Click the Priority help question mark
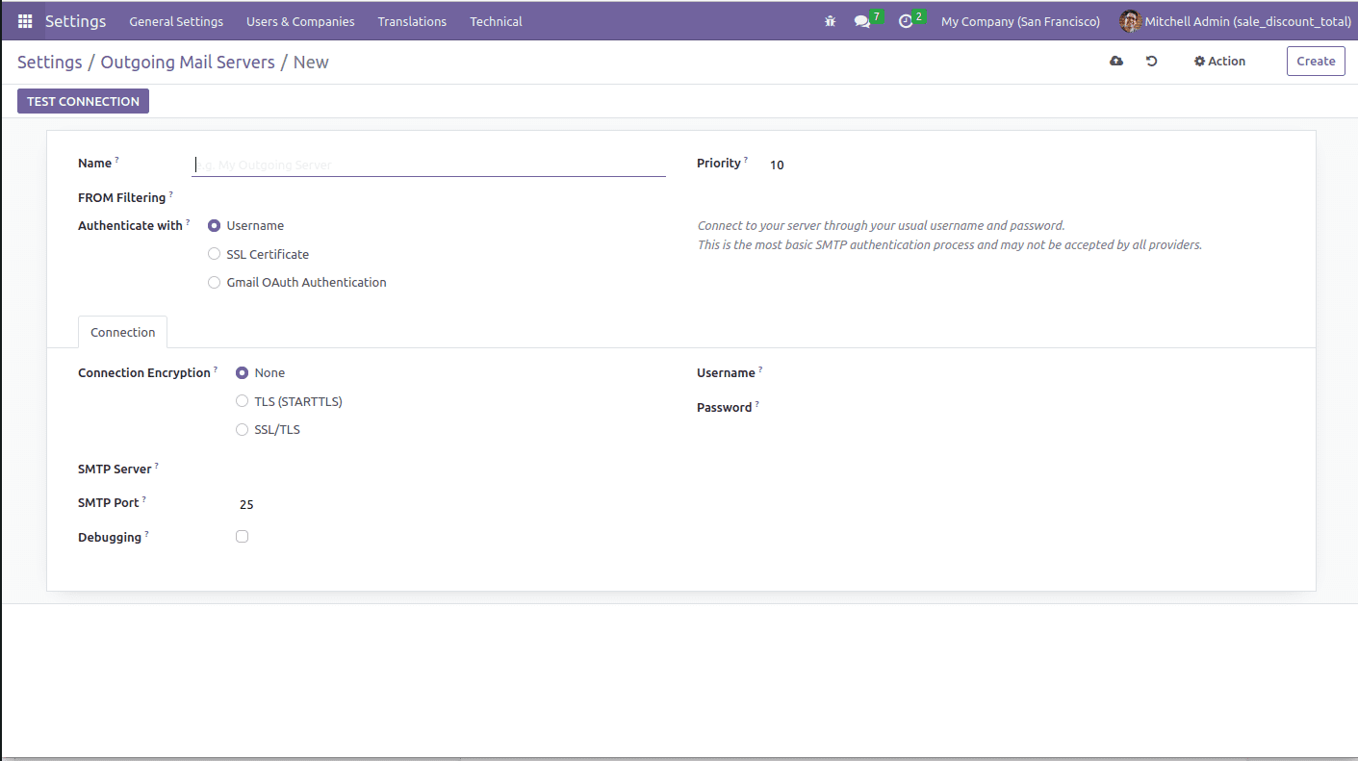This screenshot has height=761, width=1358. 746,160
